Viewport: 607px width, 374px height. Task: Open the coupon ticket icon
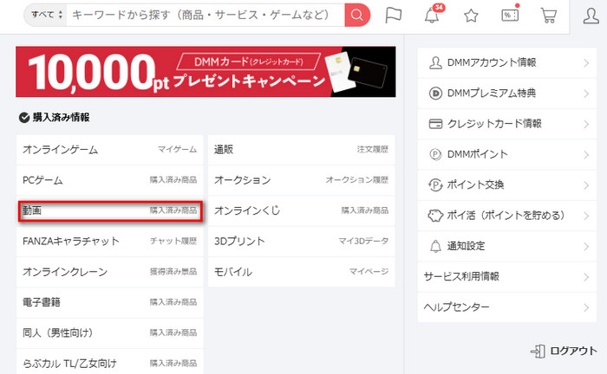510,15
